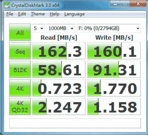Select the 4K QD32 write result 1.158
The image size is (148, 135).
coord(114,106)
